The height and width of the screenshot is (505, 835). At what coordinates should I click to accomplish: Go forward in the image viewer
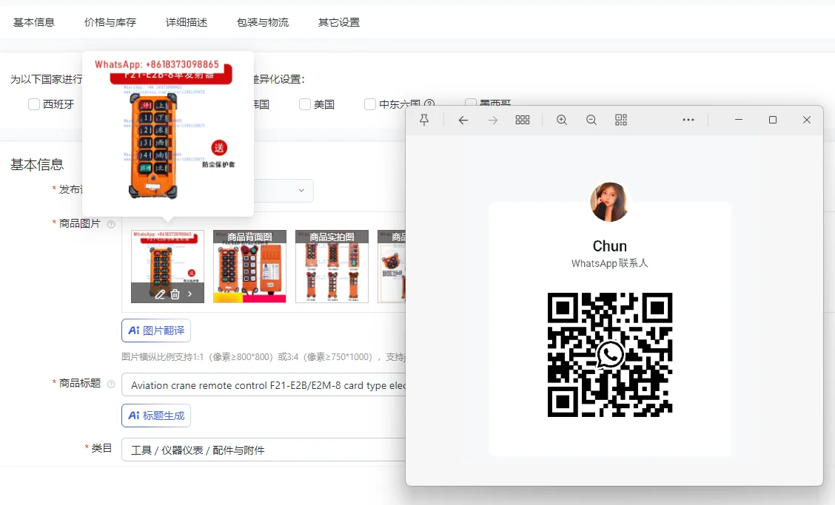pyautogui.click(x=493, y=121)
